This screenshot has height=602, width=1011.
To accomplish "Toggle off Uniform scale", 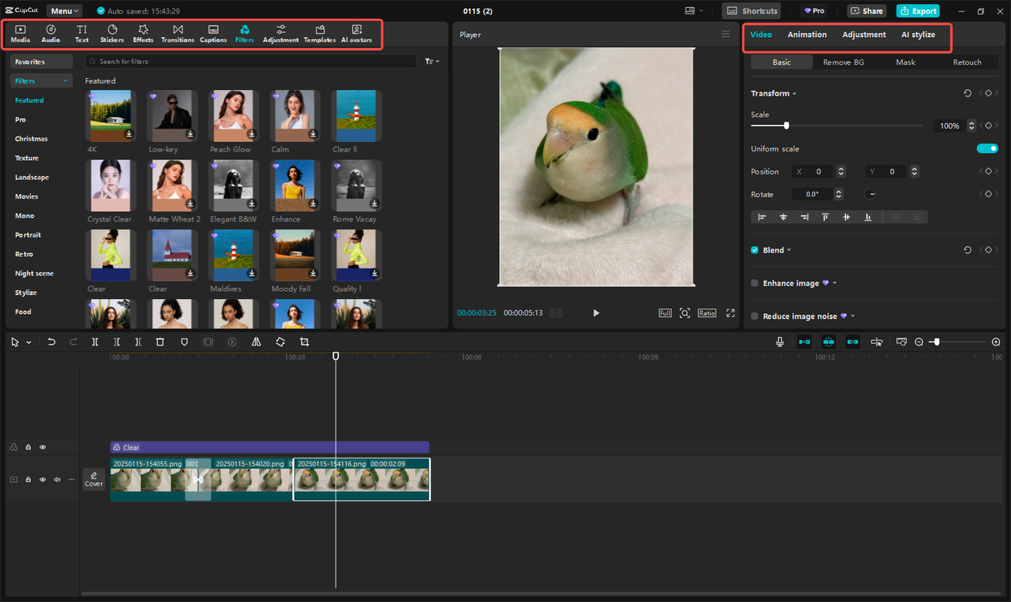I will click(x=987, y=148).
